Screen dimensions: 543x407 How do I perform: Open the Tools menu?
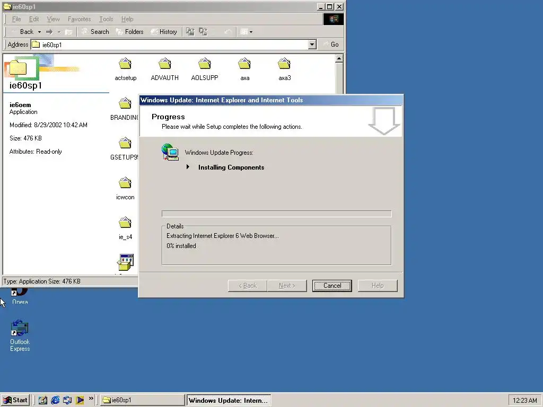[x=106, y=19]
